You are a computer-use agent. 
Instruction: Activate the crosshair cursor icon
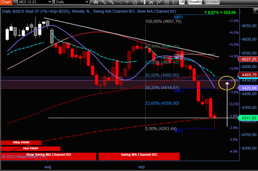tap(127, 2)
